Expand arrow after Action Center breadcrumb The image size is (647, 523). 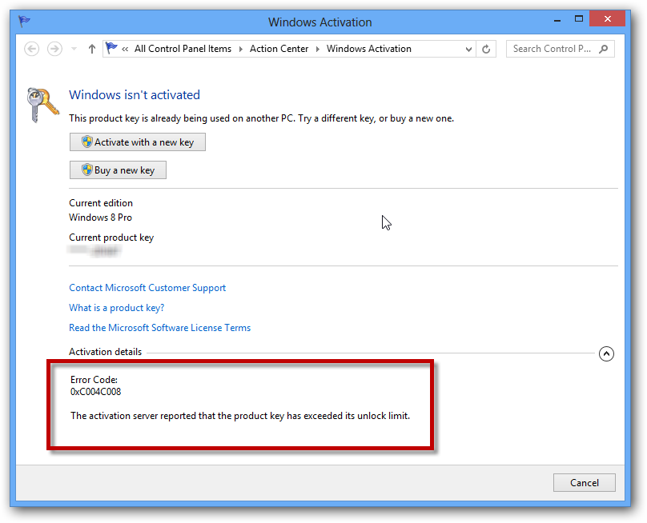coord(318,49)
